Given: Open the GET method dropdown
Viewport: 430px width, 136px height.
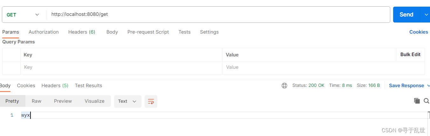Looking at the screenshot, I should [x=24, y=15].
